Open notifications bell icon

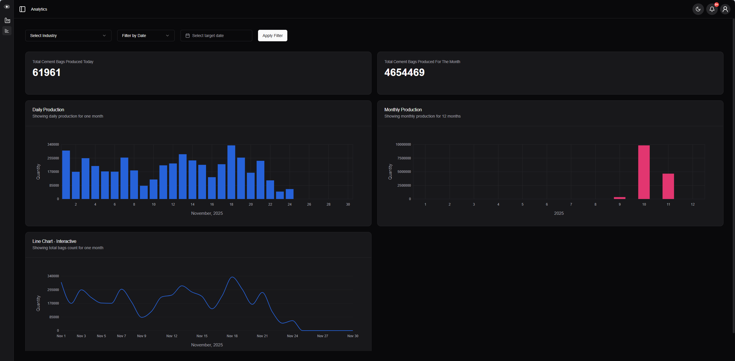click(712, 9)
